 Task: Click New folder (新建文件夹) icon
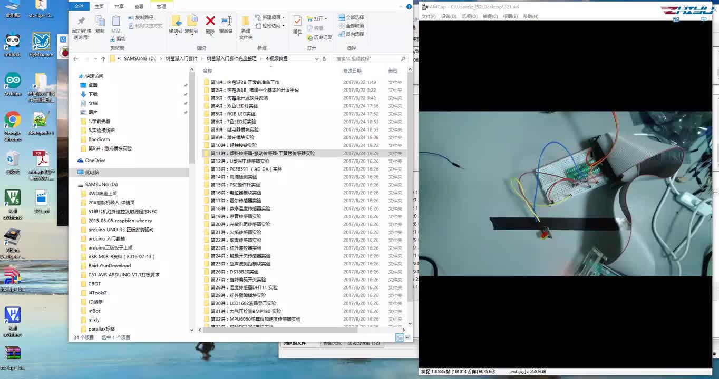coord(246,21)
